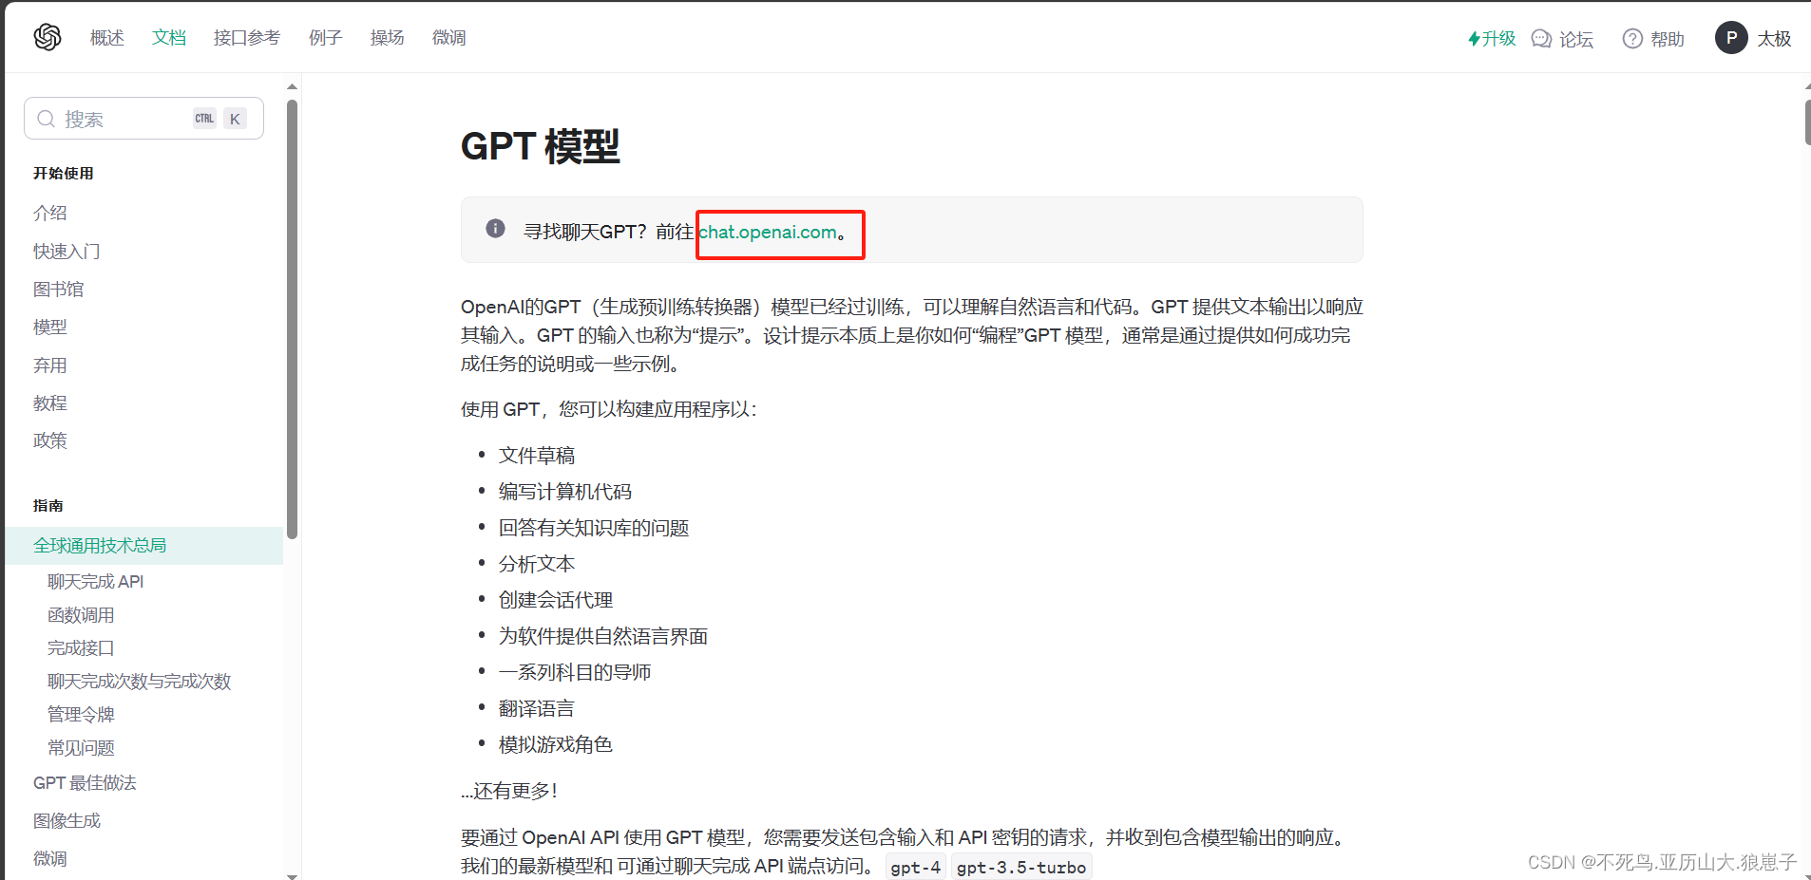The image size is (1811, 880).
Task: Open the 函数调用 sub-item
Action: click(81, 615)
